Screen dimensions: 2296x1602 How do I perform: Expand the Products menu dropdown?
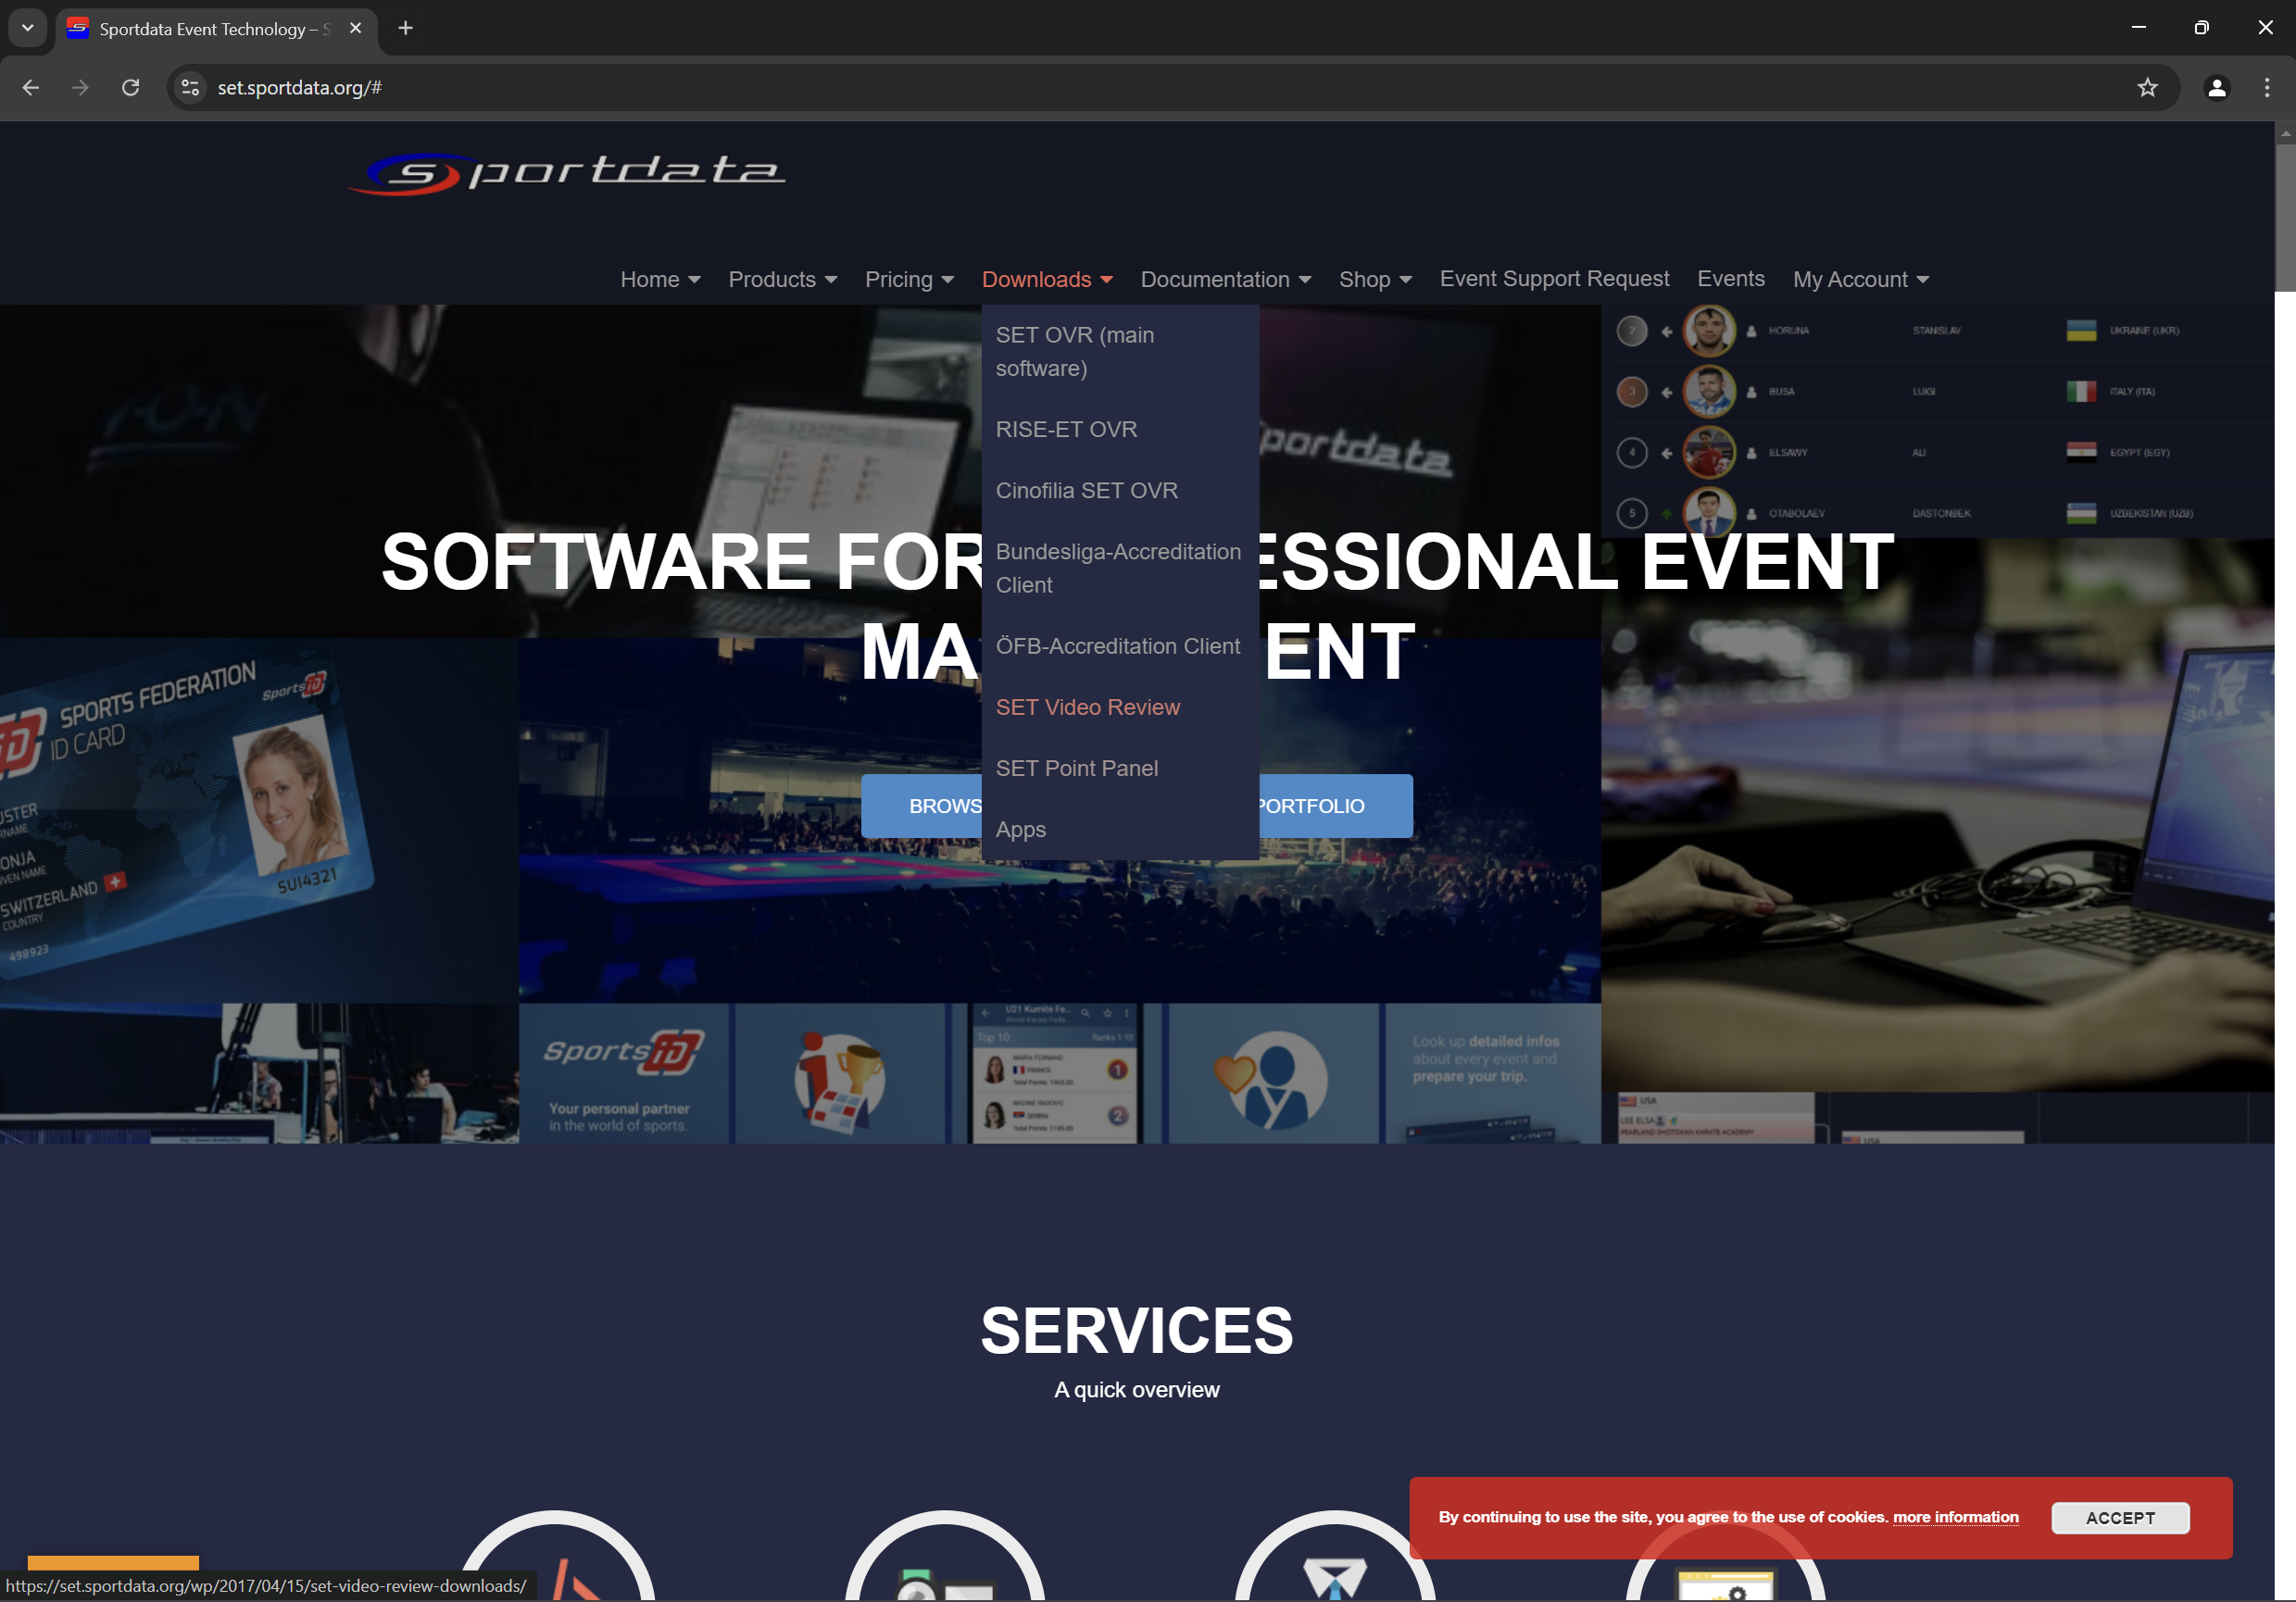click(782, 280)
